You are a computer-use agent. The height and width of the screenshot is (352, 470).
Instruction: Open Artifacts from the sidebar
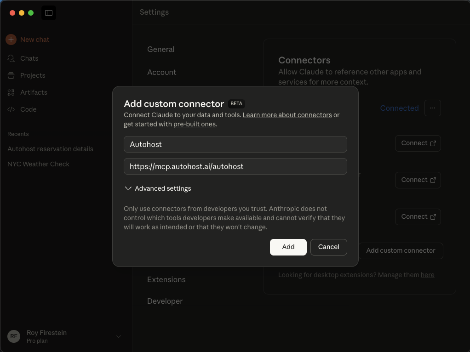tap(33, 92)
